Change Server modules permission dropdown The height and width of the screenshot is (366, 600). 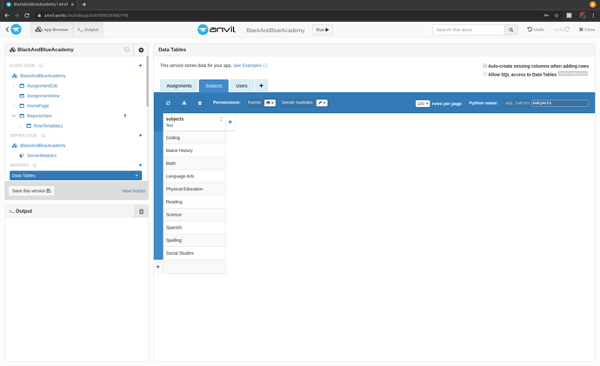tap(322, 103)
